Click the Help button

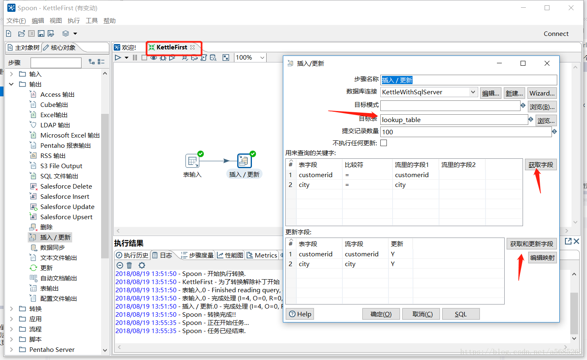click(300, 314)
